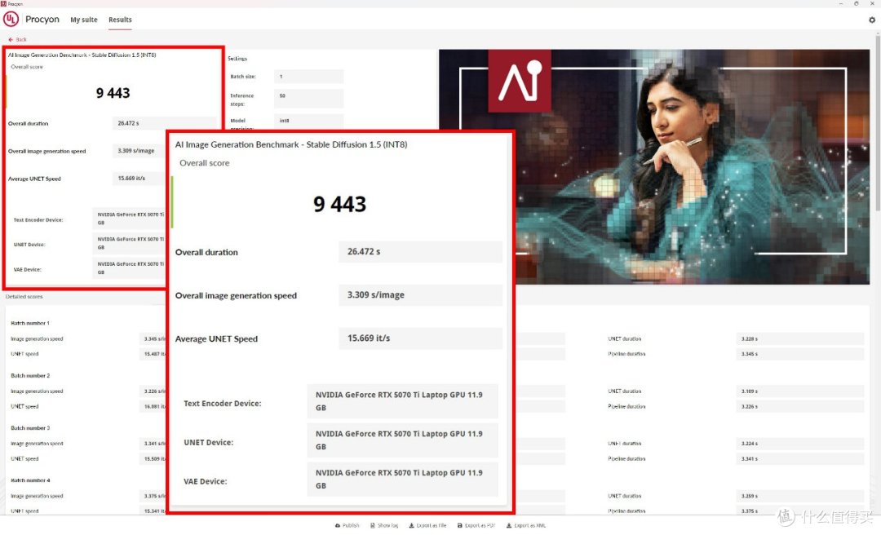Click the UNET duration value 3.259 s
Screen dimensions: 881x535
[799, 496]
